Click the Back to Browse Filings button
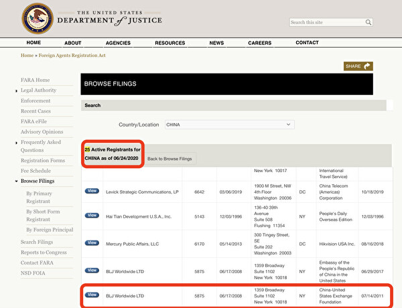Screen dimensions: 402x308 coord(170,159)
